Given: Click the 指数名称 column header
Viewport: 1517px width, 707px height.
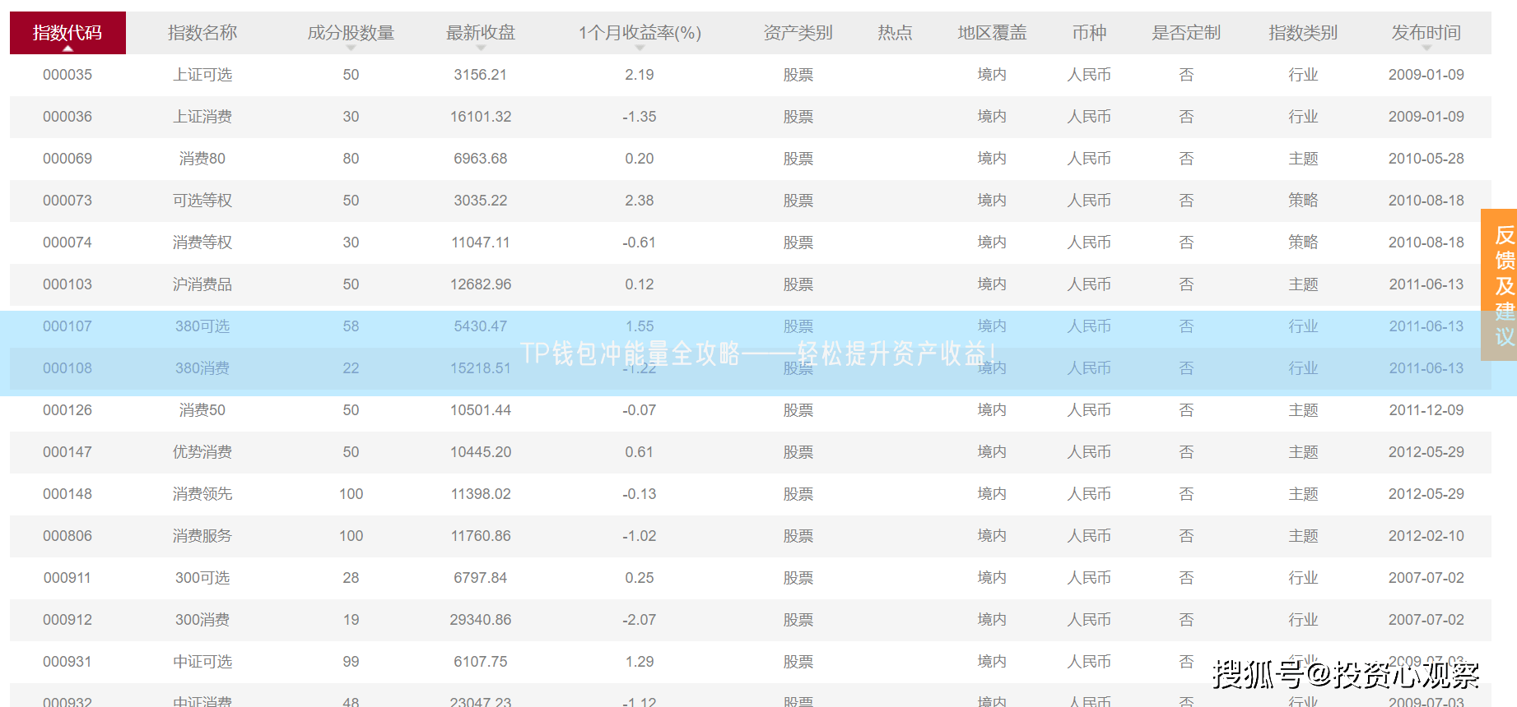Looking at the screenshot, I should coord(202,33).
